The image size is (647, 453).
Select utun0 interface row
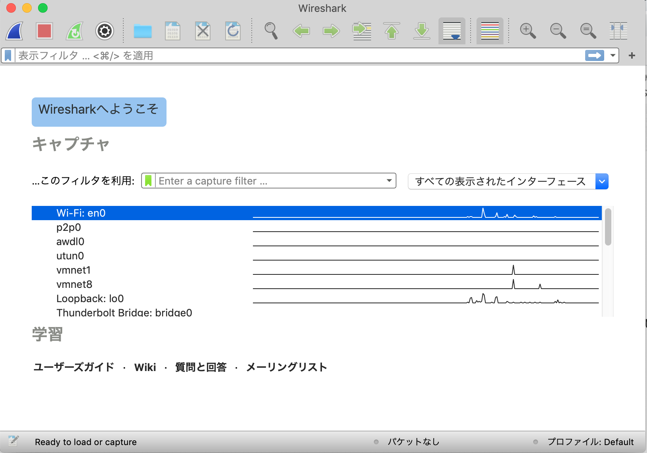point(316,256)
